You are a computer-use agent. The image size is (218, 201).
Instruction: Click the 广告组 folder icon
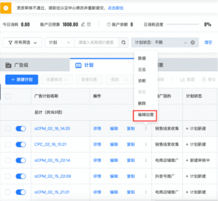click(8, 65)
